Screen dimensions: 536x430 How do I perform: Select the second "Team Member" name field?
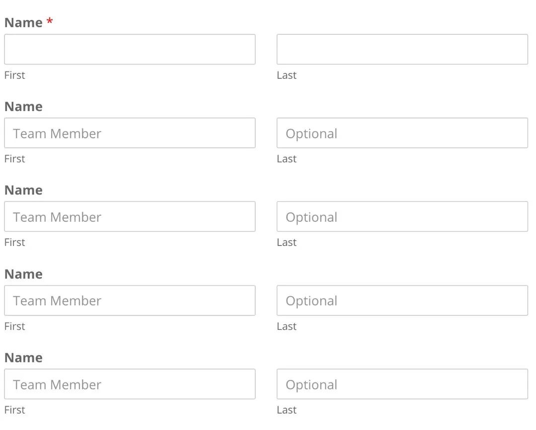pos(130,217)
